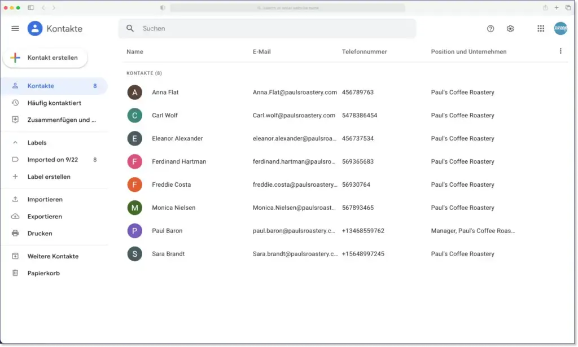Open the column options three-dot menu
This screenshot has height=347, width=578.
click(561, 51)
